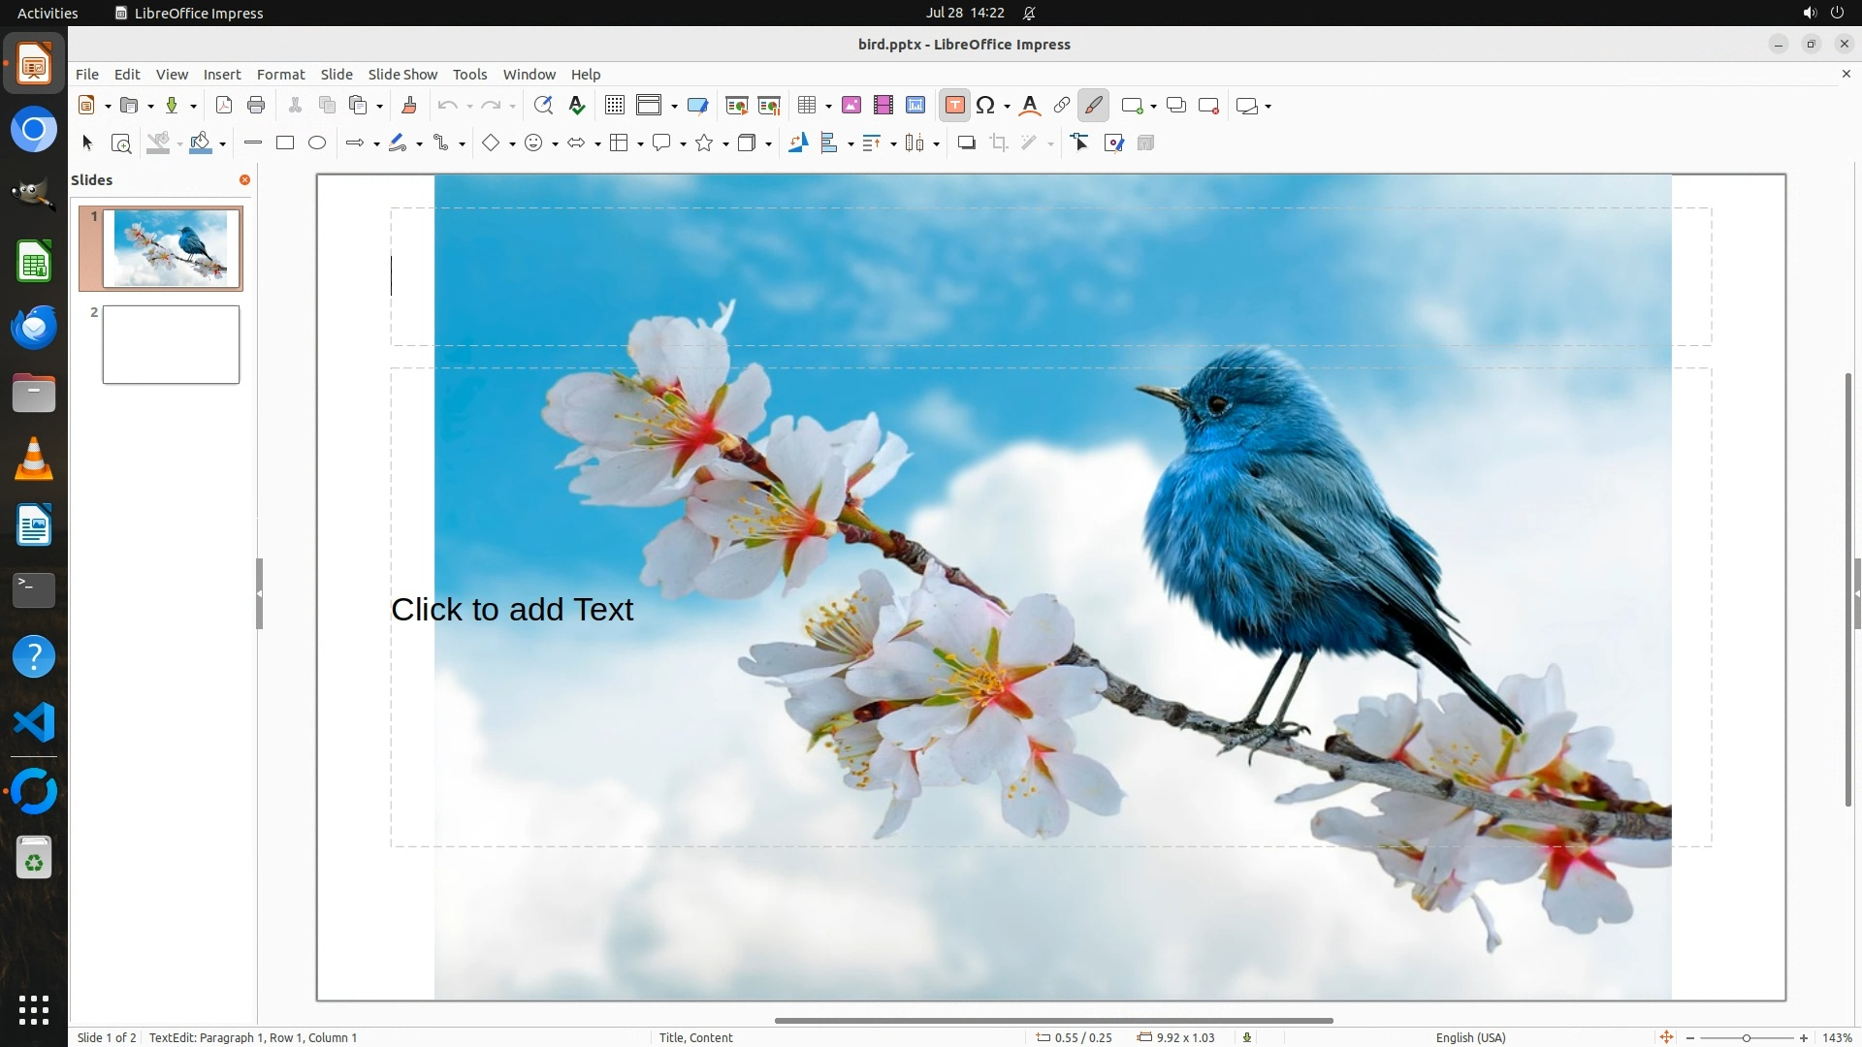The image size is (1862, 1047).
Task: Click the 'Click to add Text' placeholder
Action: pyautogui.click(x=512, y=610)
